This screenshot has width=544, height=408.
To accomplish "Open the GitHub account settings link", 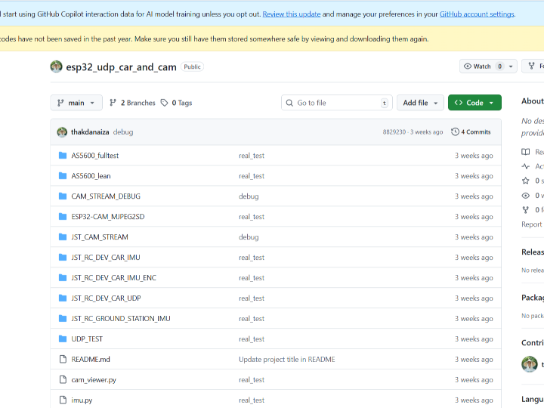I will pyautogui.click(x=476, y=14).
